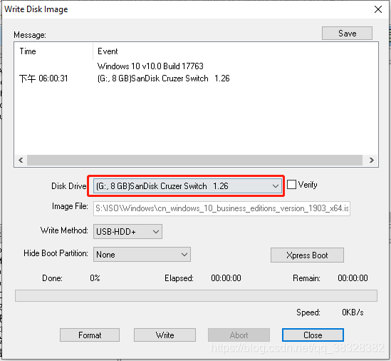Click the horizontal scrollbar track in message list
The height and width of the screenshot is (361, 391).
point(194,160)
